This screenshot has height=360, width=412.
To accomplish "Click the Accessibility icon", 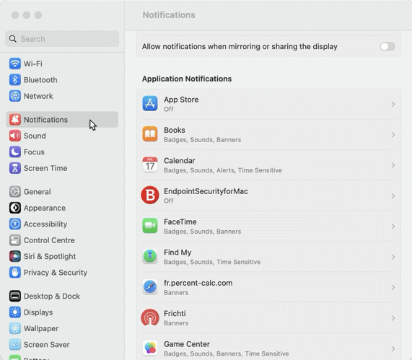I will click(x=15, y=224).
